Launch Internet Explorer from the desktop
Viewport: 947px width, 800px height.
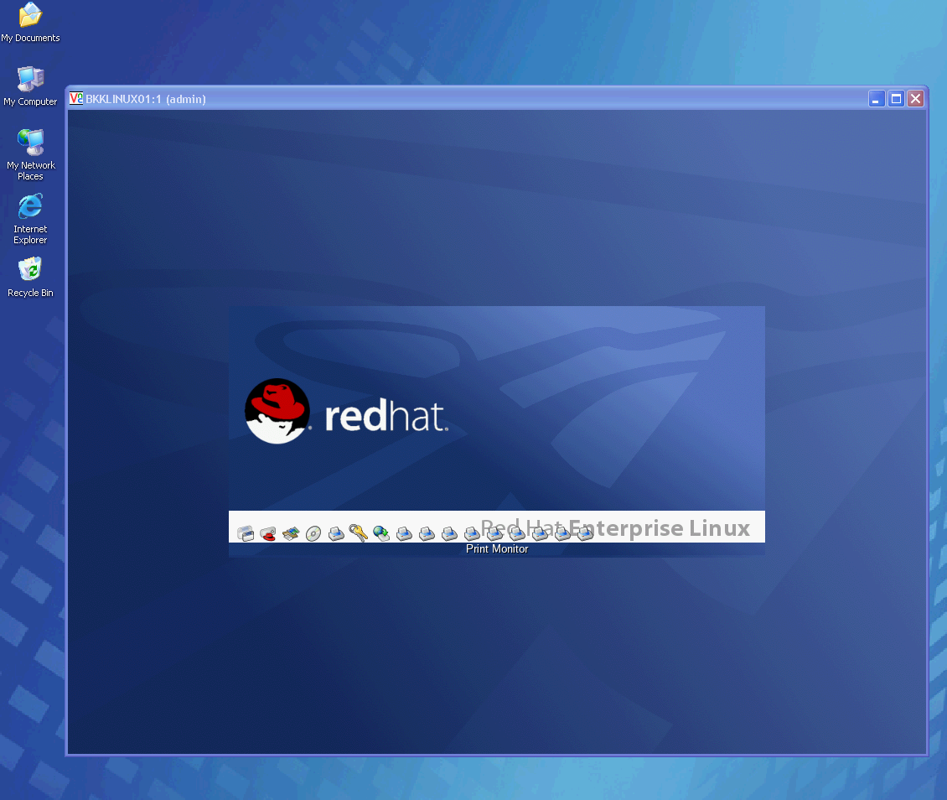[x=30, y=219]
